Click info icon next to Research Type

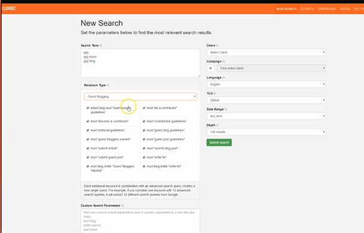point(108,85)
